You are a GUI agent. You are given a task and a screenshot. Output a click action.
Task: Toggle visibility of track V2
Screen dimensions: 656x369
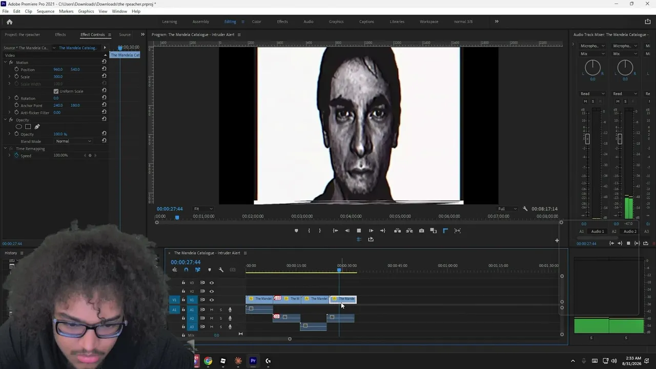[211, 291]
